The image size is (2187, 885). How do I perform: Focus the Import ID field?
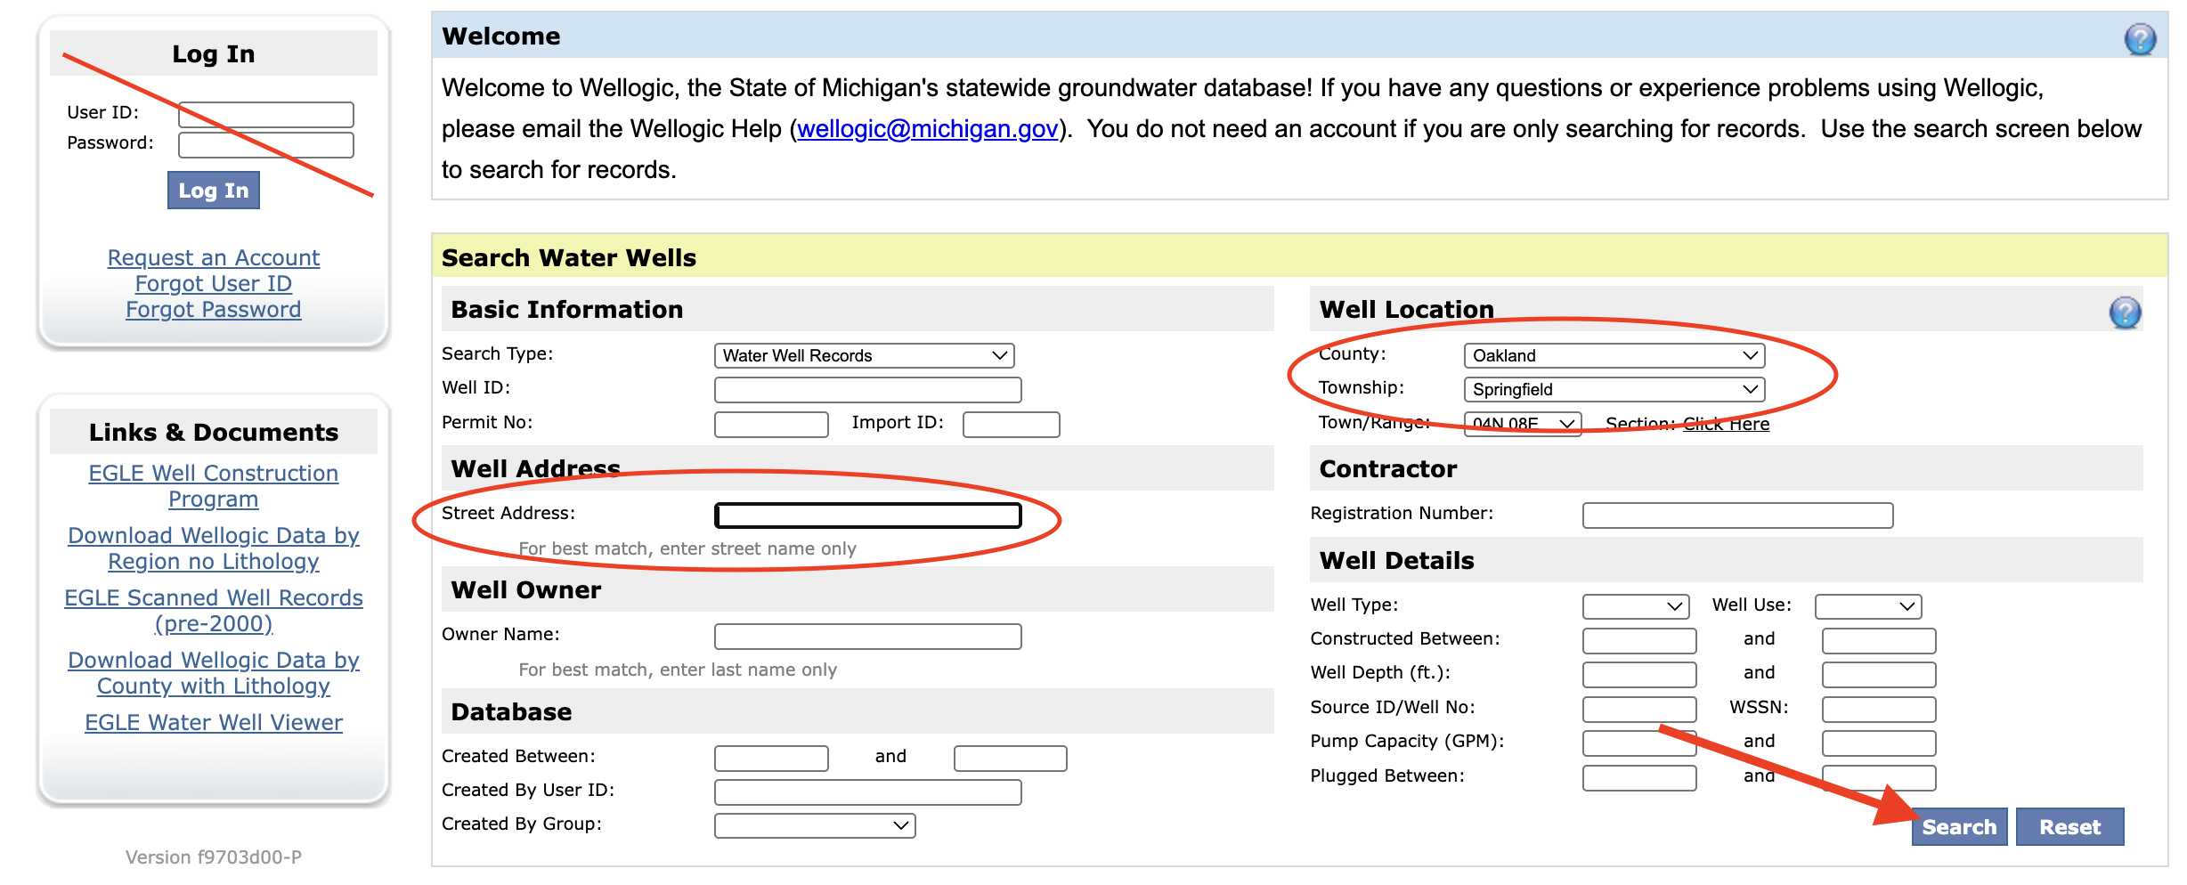pyautogui.click(x=1011, y=424)
